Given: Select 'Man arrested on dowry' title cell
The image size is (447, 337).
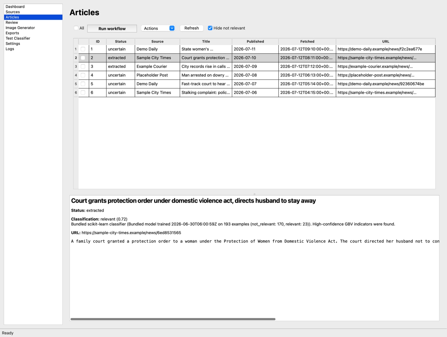Looking at the screenshot, I should 206,75.
